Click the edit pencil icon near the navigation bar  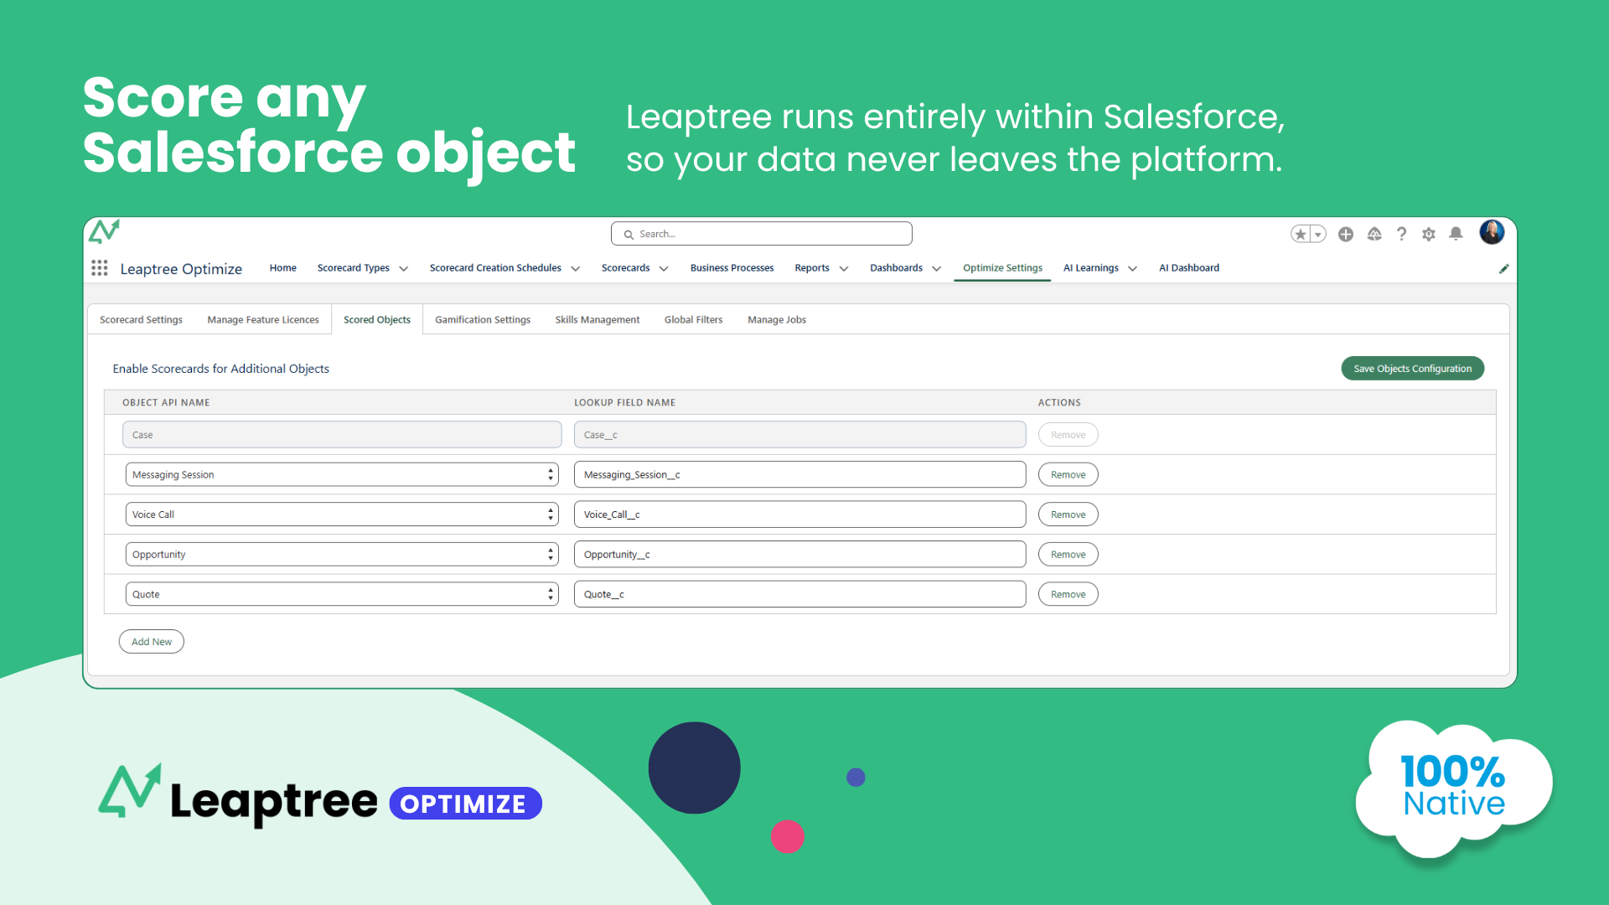1504,268
